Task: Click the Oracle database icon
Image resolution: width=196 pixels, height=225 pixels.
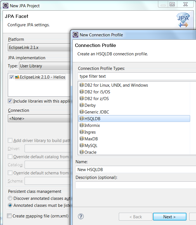Action: [x=82, y=152]
